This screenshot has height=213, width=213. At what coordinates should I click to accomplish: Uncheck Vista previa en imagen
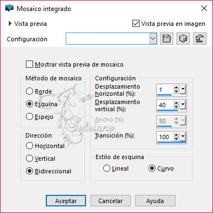136,24
